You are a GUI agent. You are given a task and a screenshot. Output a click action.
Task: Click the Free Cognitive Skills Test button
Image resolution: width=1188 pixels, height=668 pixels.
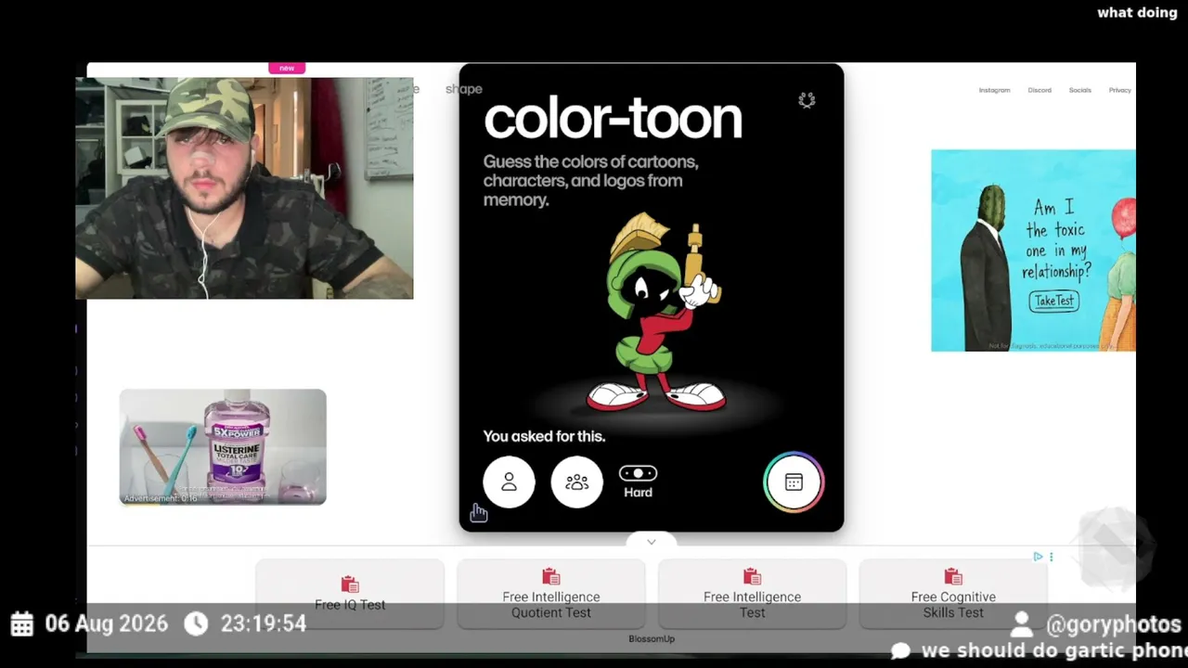[953, 595]
